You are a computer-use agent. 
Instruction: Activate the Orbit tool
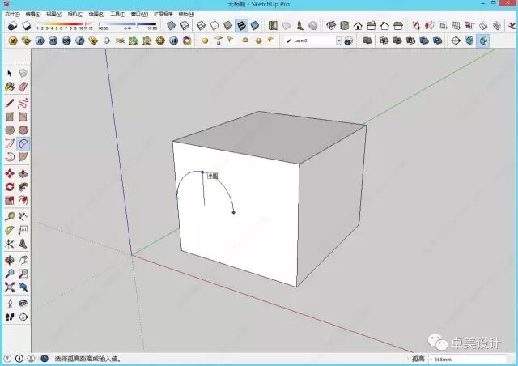(10, 260)
